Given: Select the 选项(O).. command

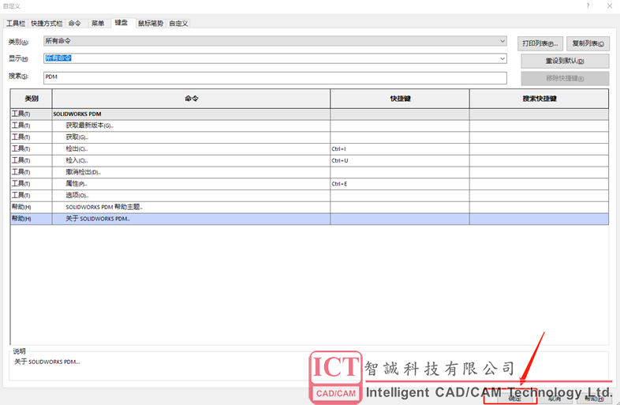Looking at the screenshot, I should [x=192, y=195].
